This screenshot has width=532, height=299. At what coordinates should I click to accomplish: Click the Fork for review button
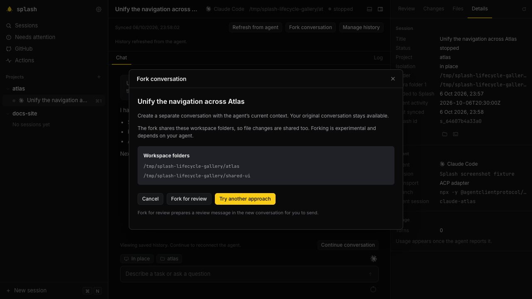tap(189, 199)
